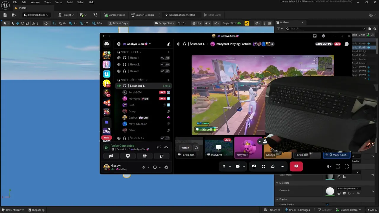Mute microphone in stream control bar
The image size is (379, 213).
(224, 167)
